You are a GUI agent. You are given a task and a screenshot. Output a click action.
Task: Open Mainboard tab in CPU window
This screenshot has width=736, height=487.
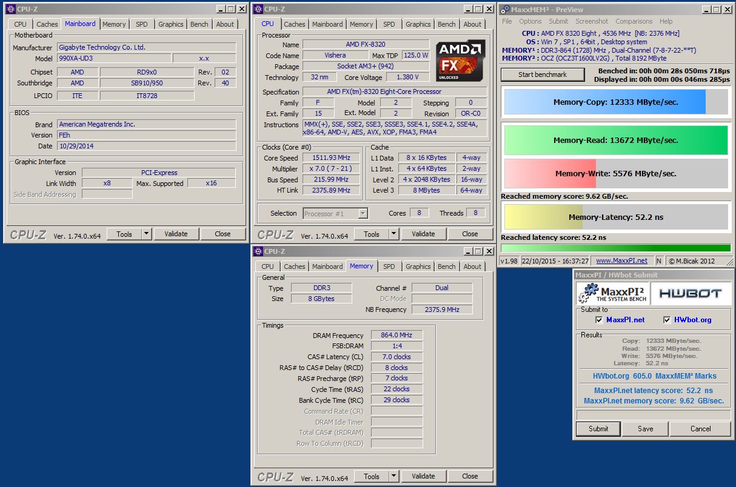327,24
